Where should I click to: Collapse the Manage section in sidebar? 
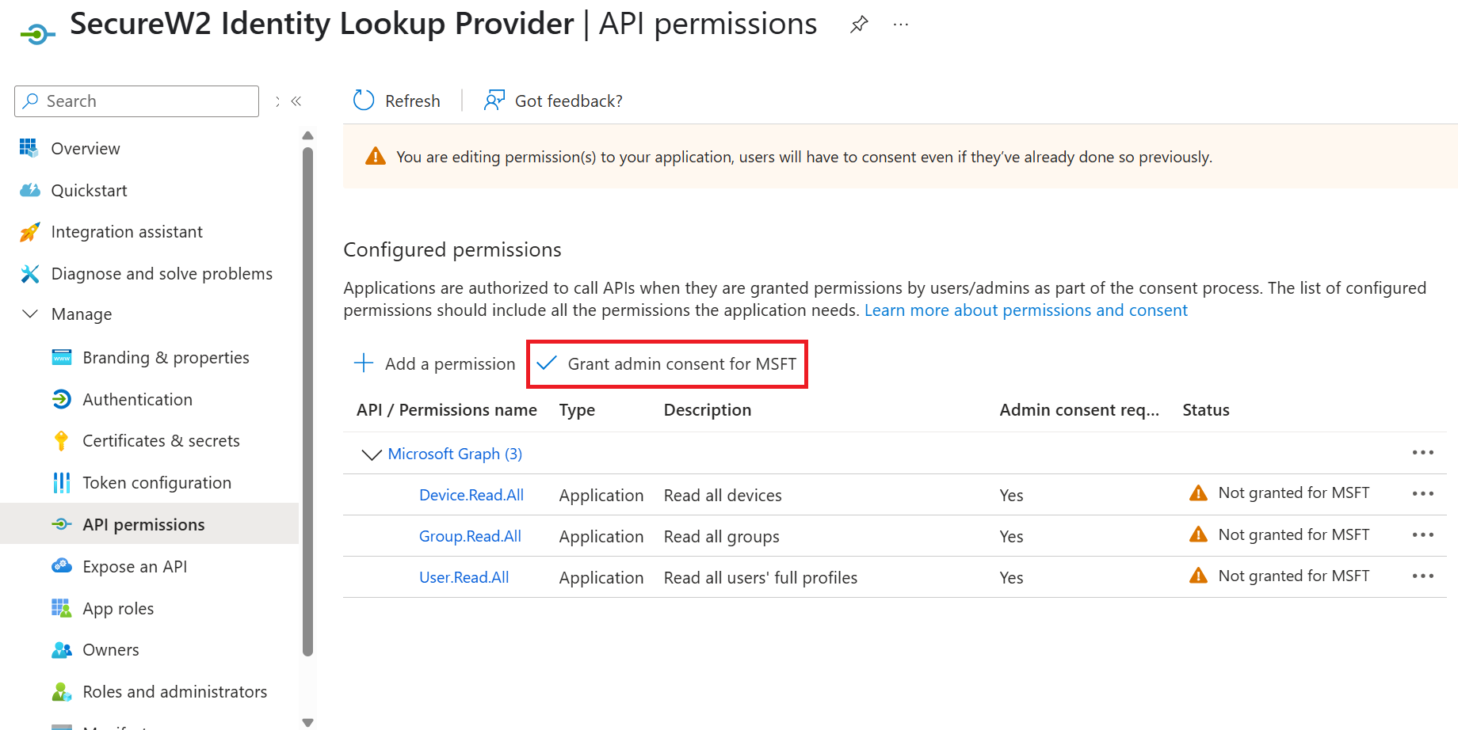tap(30, 314)
